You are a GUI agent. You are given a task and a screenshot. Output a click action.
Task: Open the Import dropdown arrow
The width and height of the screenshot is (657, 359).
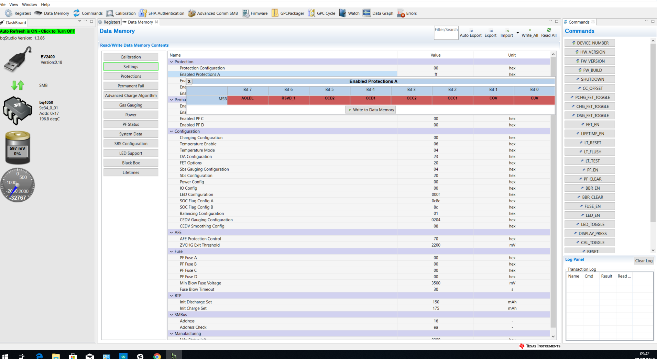click(517, 33)
